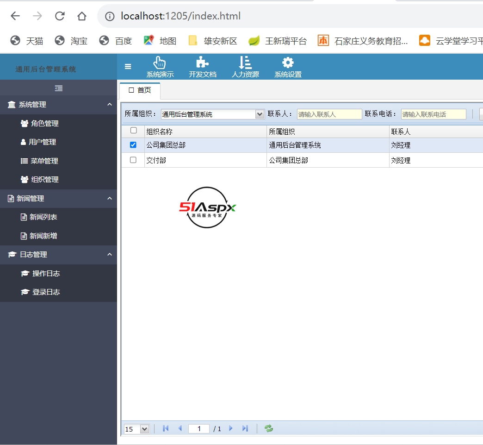Open the 天猫 bookmark
Image resolution: width=483 pixels, height=445 pixels.
click(x=27, y=41)
